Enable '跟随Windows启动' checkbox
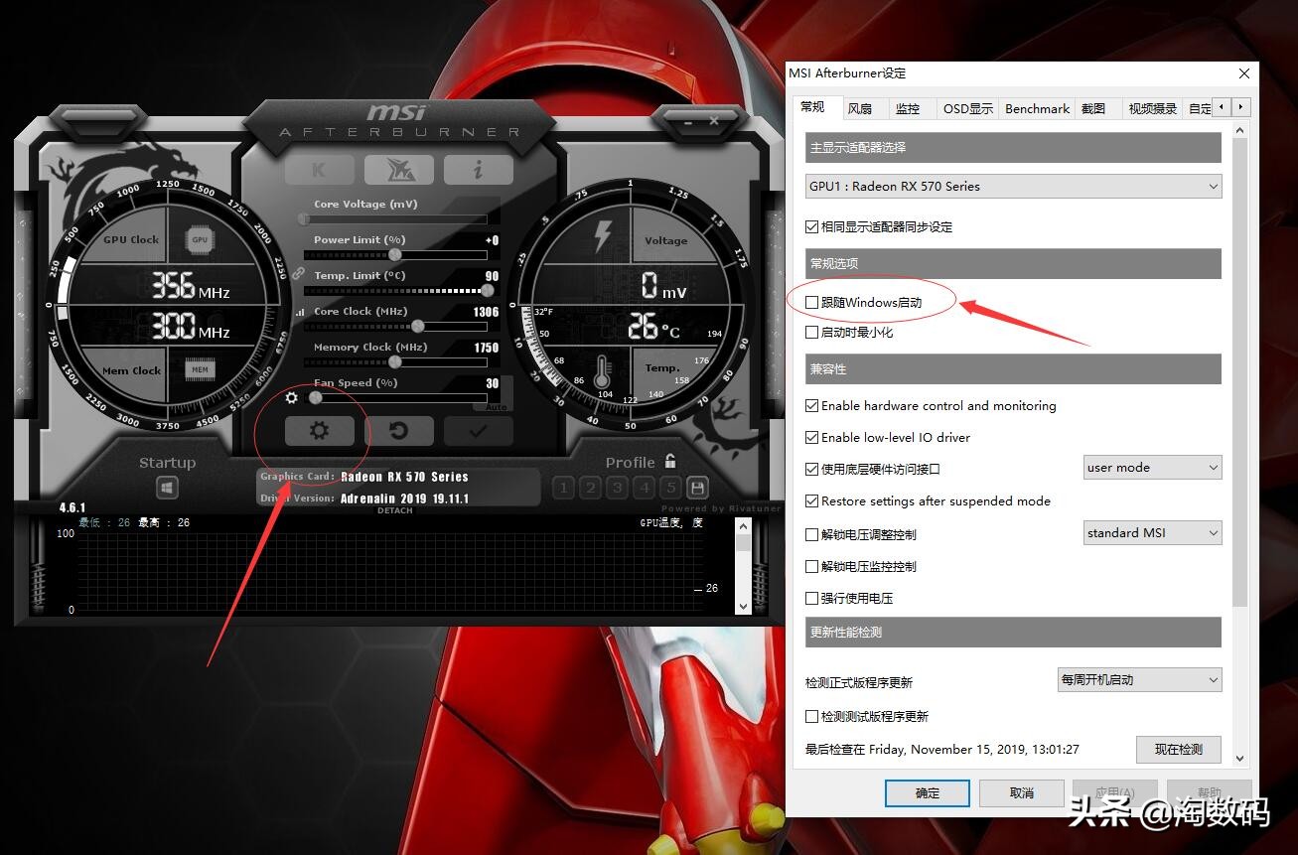 812,302
